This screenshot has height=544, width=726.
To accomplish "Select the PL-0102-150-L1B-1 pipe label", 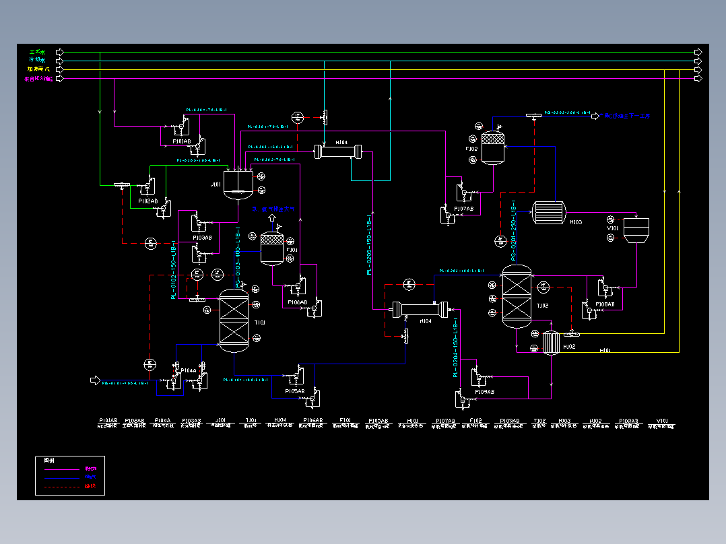I will coord(174,269).
